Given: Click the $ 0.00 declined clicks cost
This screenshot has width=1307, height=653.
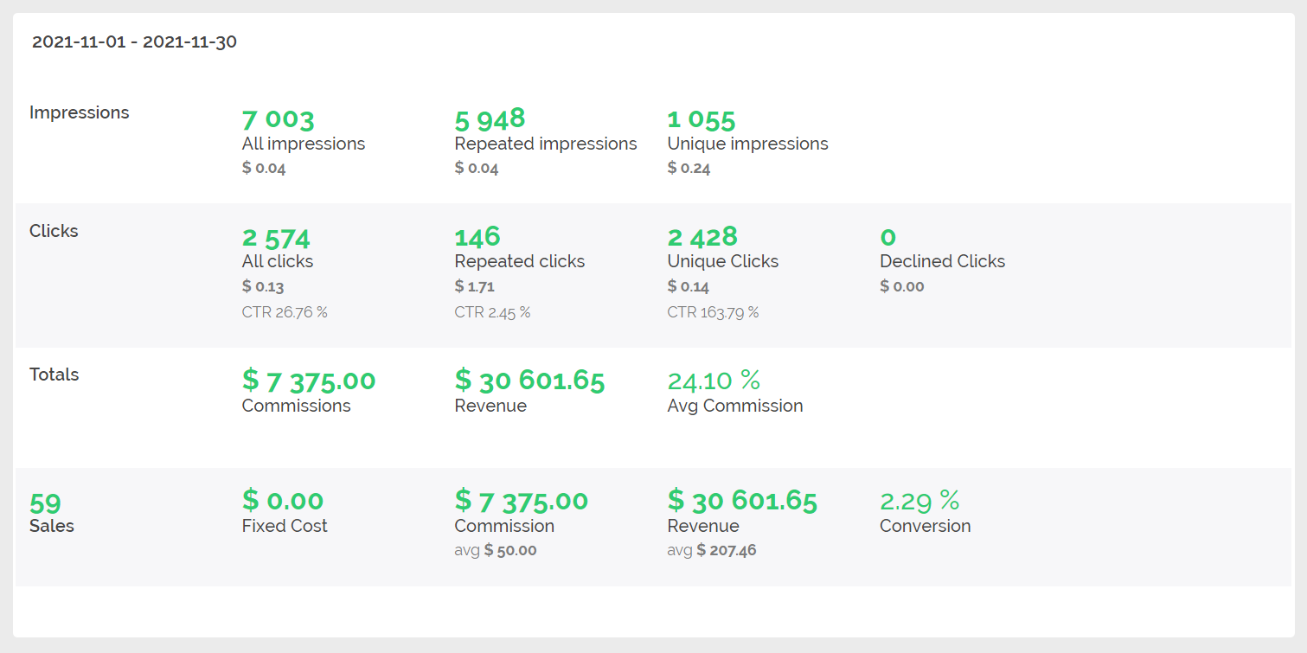Looking at the screenshot, I should coord(902,286).
